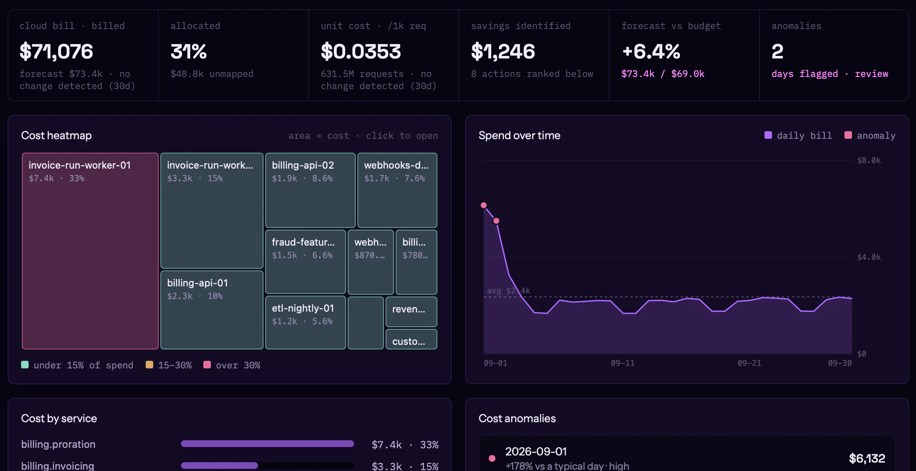Viewport: 916px width, 471px height.
Task: Click the anomalies count 2
Action: (x=778, y=51)
